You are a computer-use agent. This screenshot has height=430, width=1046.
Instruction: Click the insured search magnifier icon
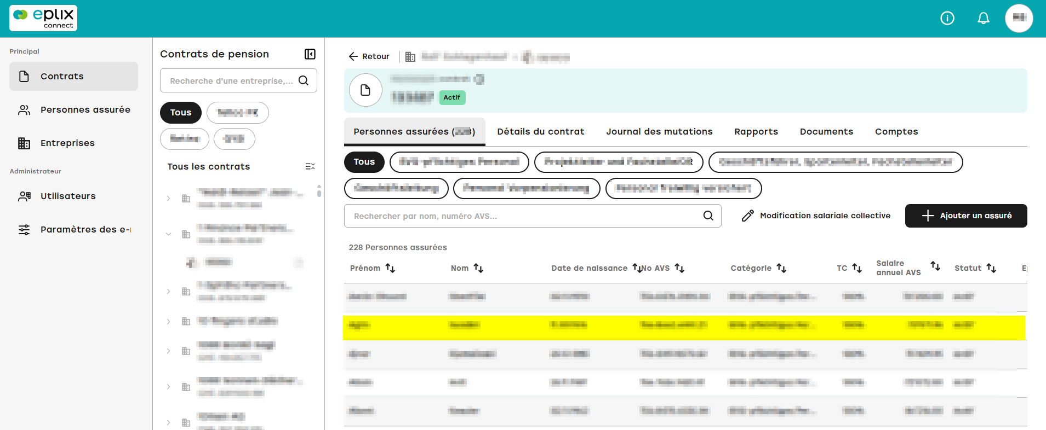(x=708, y=216)
